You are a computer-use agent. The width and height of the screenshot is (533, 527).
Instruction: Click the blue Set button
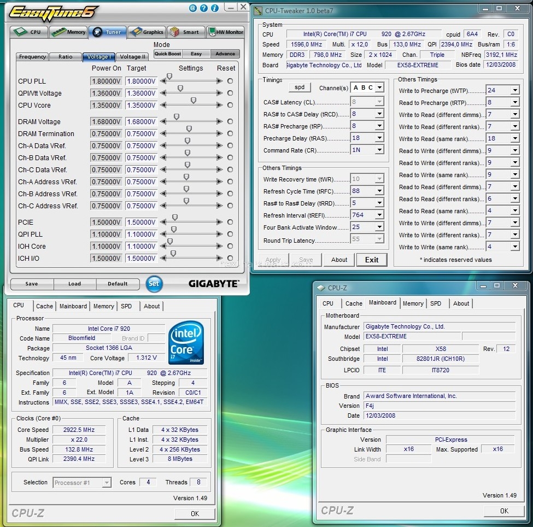coord(154,284)
